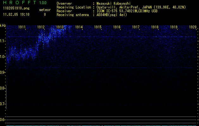This screenshot has width=199, height=126.
Task: Click the Receiver label
Action: pos(64,11)
